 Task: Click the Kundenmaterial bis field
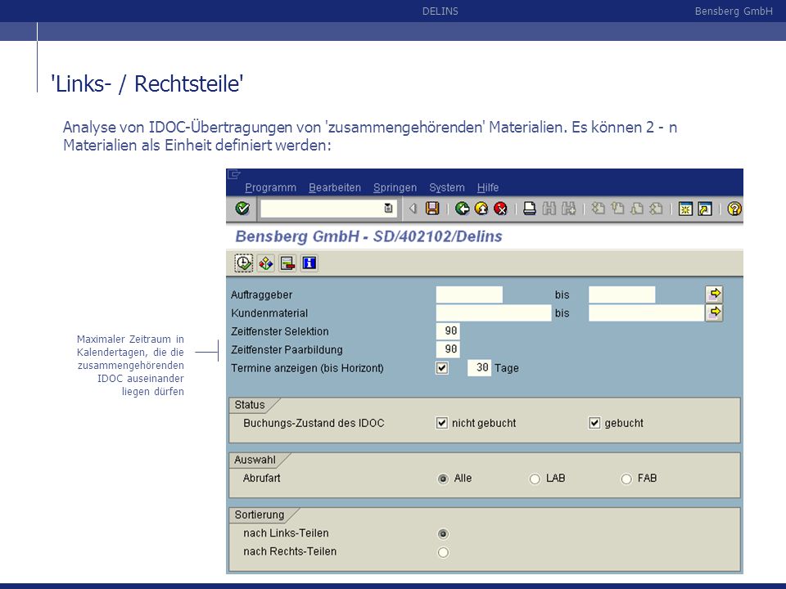click(x=646, y=313)
